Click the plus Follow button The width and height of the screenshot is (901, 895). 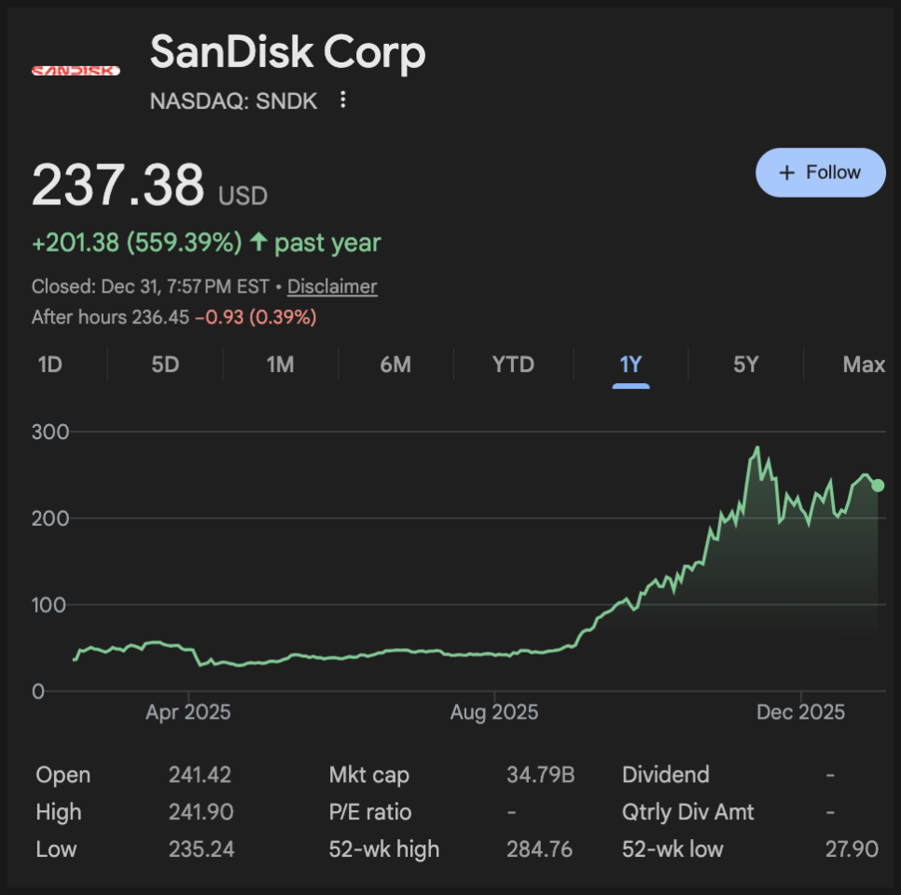820,172
